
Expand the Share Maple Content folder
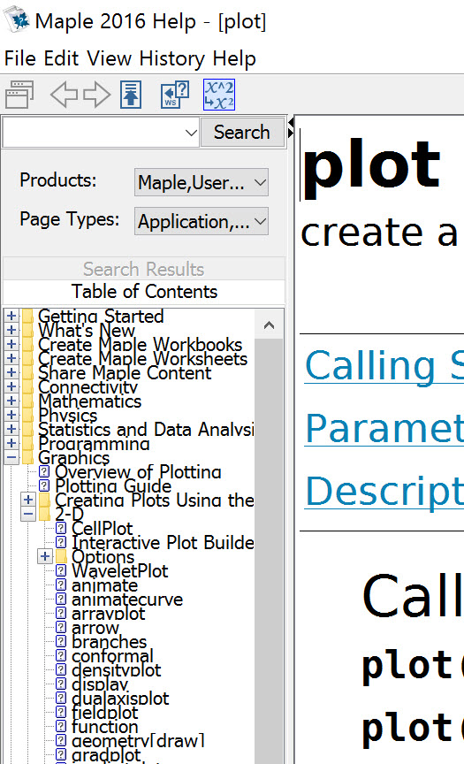(x=11, y=372)
